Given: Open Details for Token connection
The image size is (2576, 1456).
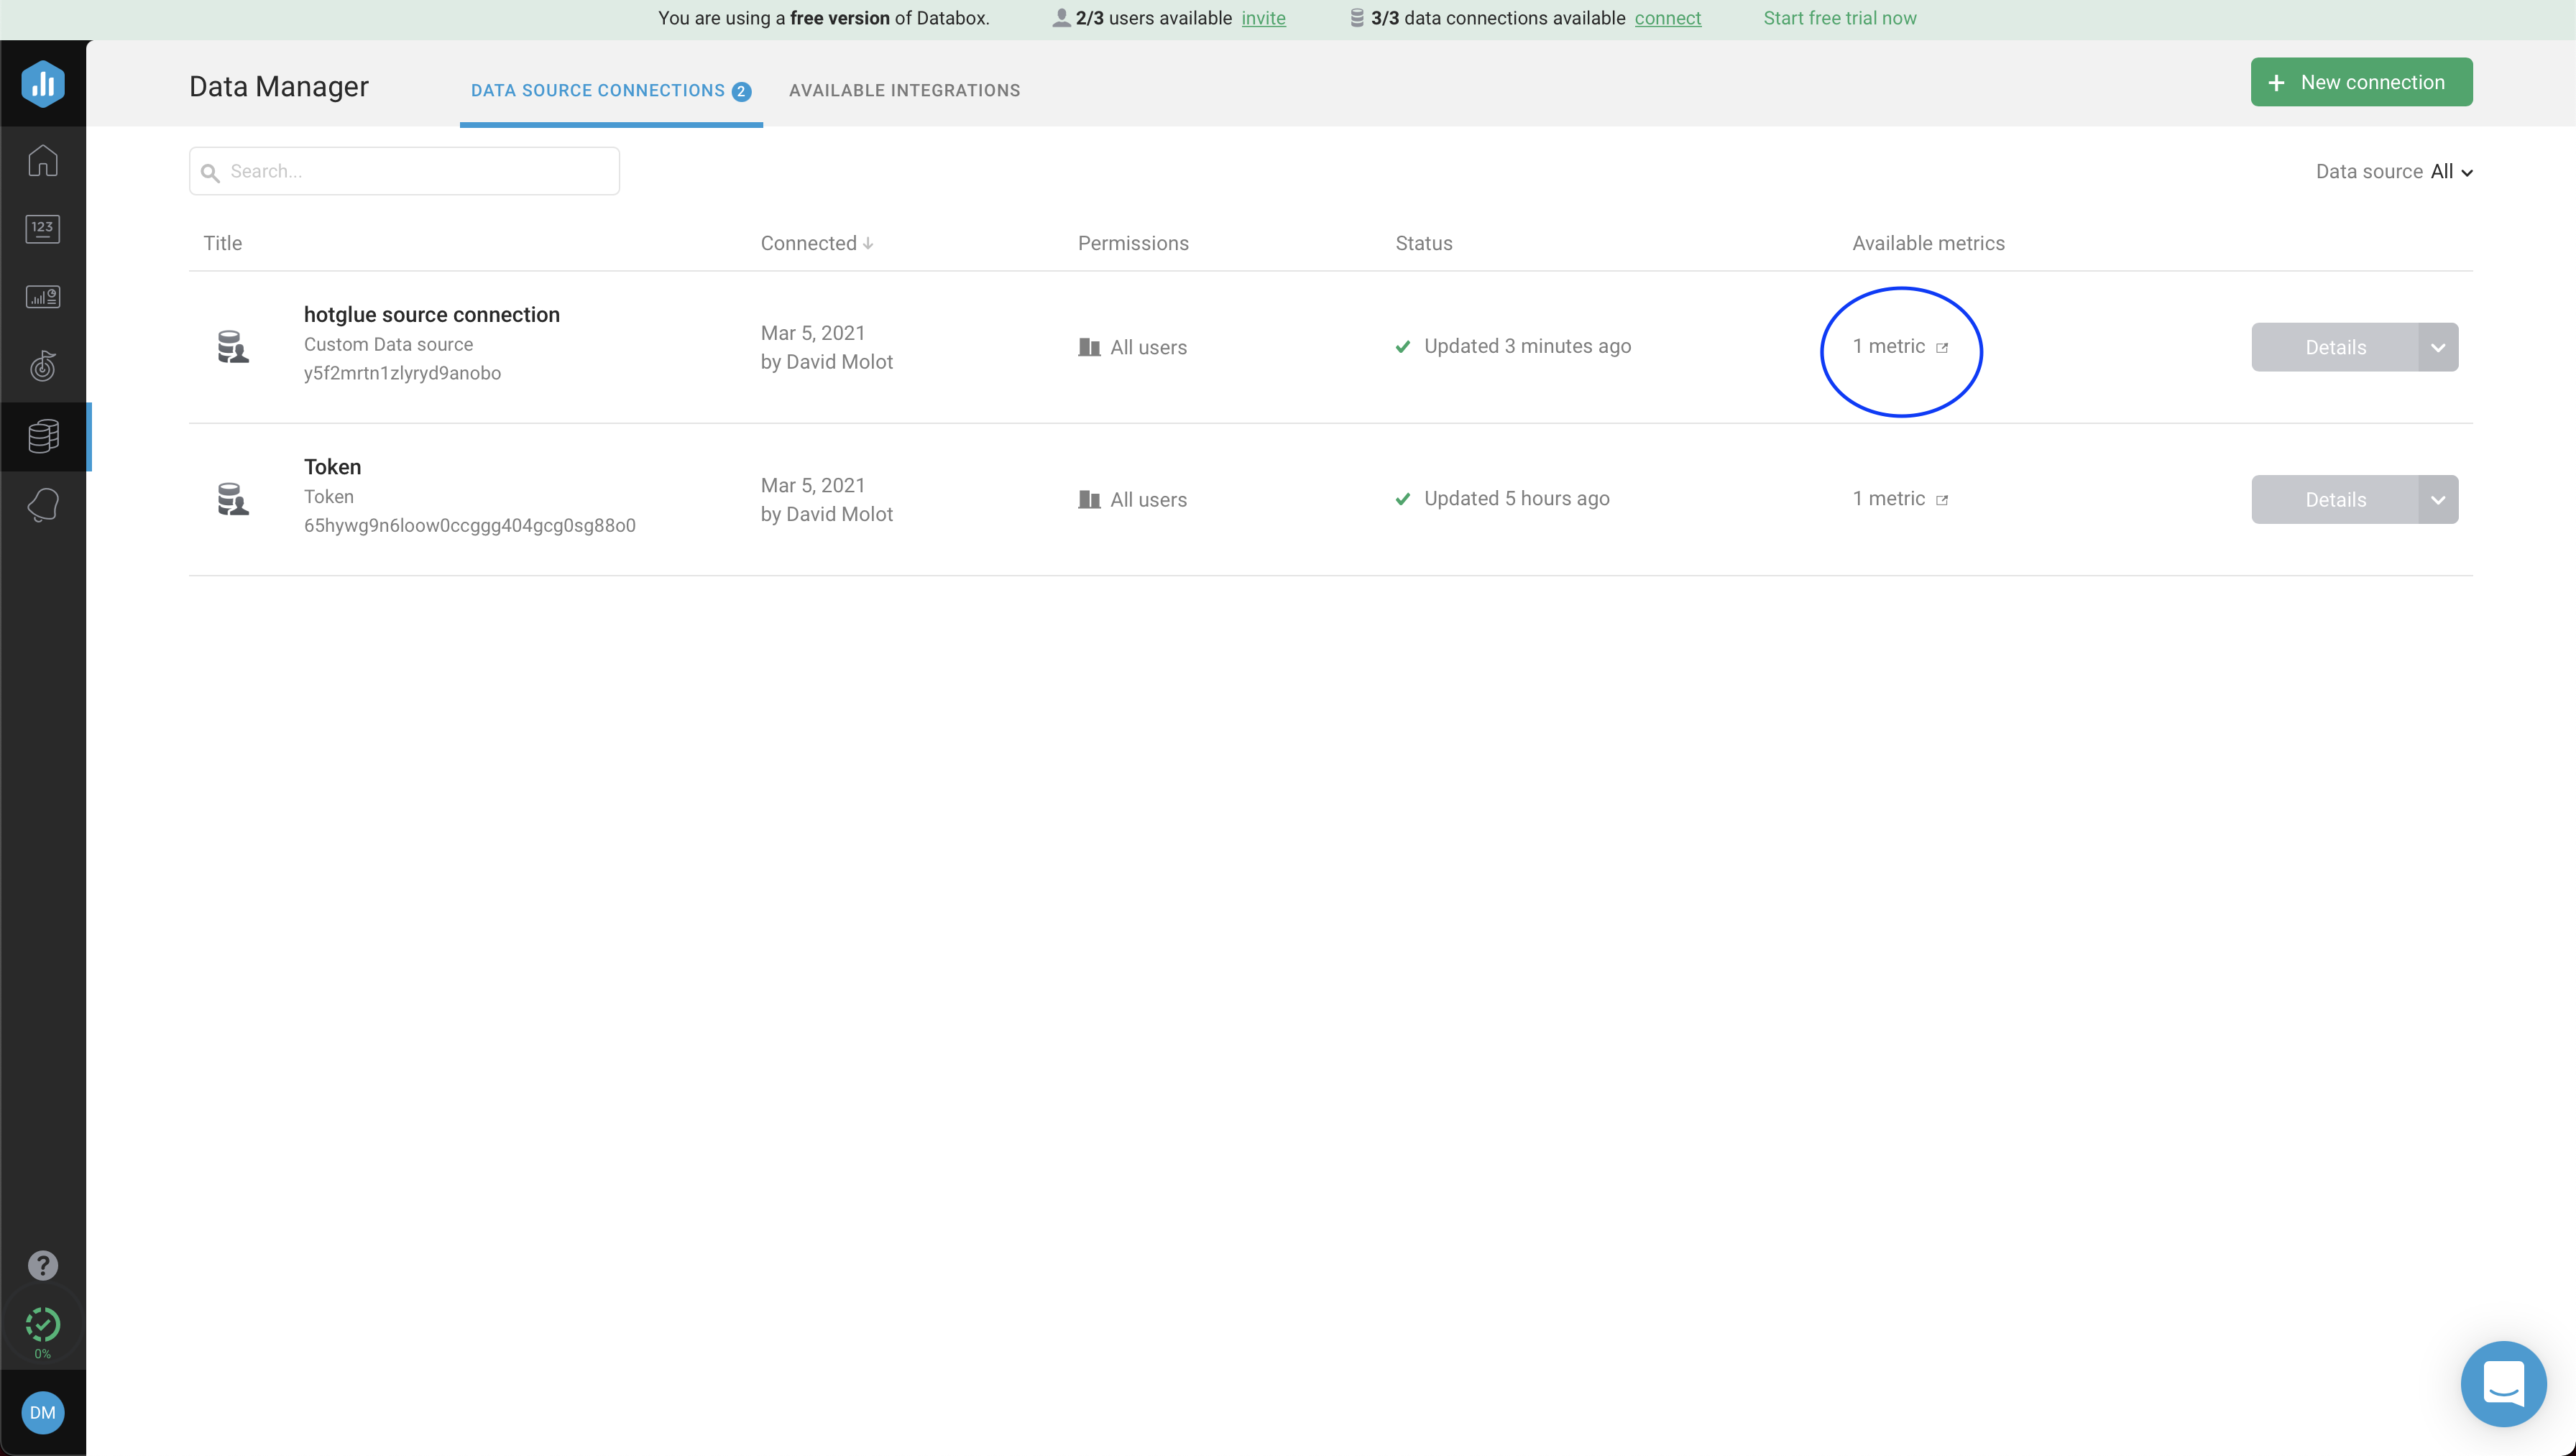Looking at the screenshot, I should tap(2335, 499).
